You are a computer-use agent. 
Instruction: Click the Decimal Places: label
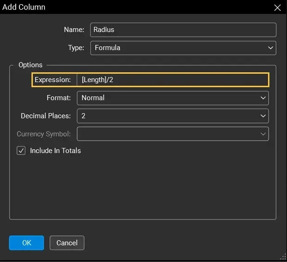46,116
